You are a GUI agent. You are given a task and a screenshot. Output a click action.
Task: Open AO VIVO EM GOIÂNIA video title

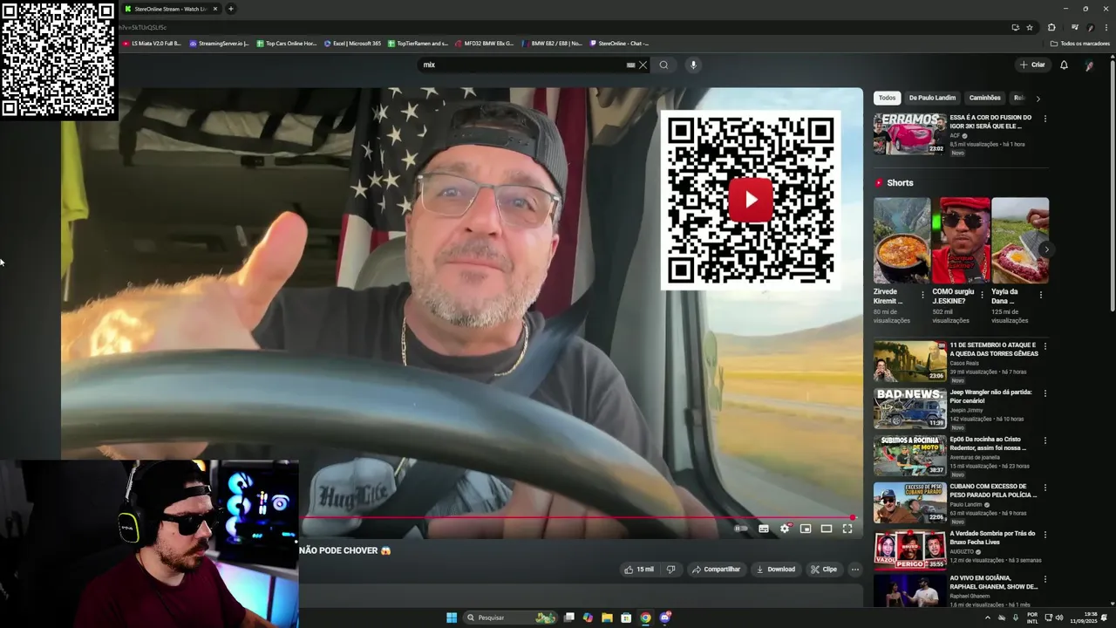(993, 582)
